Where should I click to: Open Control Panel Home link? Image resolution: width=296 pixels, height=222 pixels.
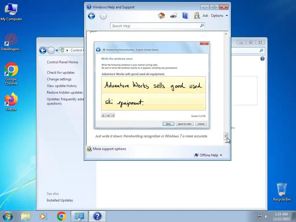point(62,62)
